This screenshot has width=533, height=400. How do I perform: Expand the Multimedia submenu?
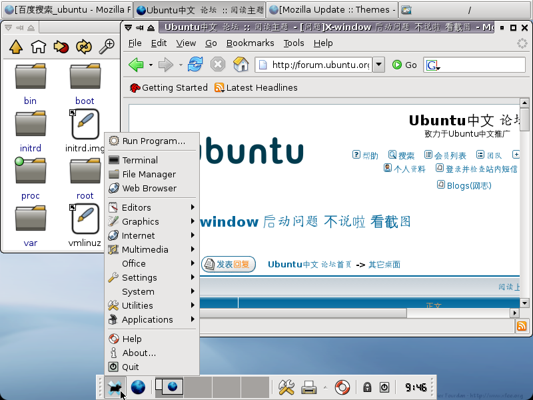point(152,249)
